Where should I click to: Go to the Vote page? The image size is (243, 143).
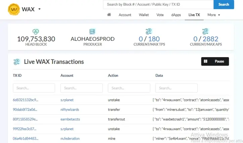coord(160,15)
